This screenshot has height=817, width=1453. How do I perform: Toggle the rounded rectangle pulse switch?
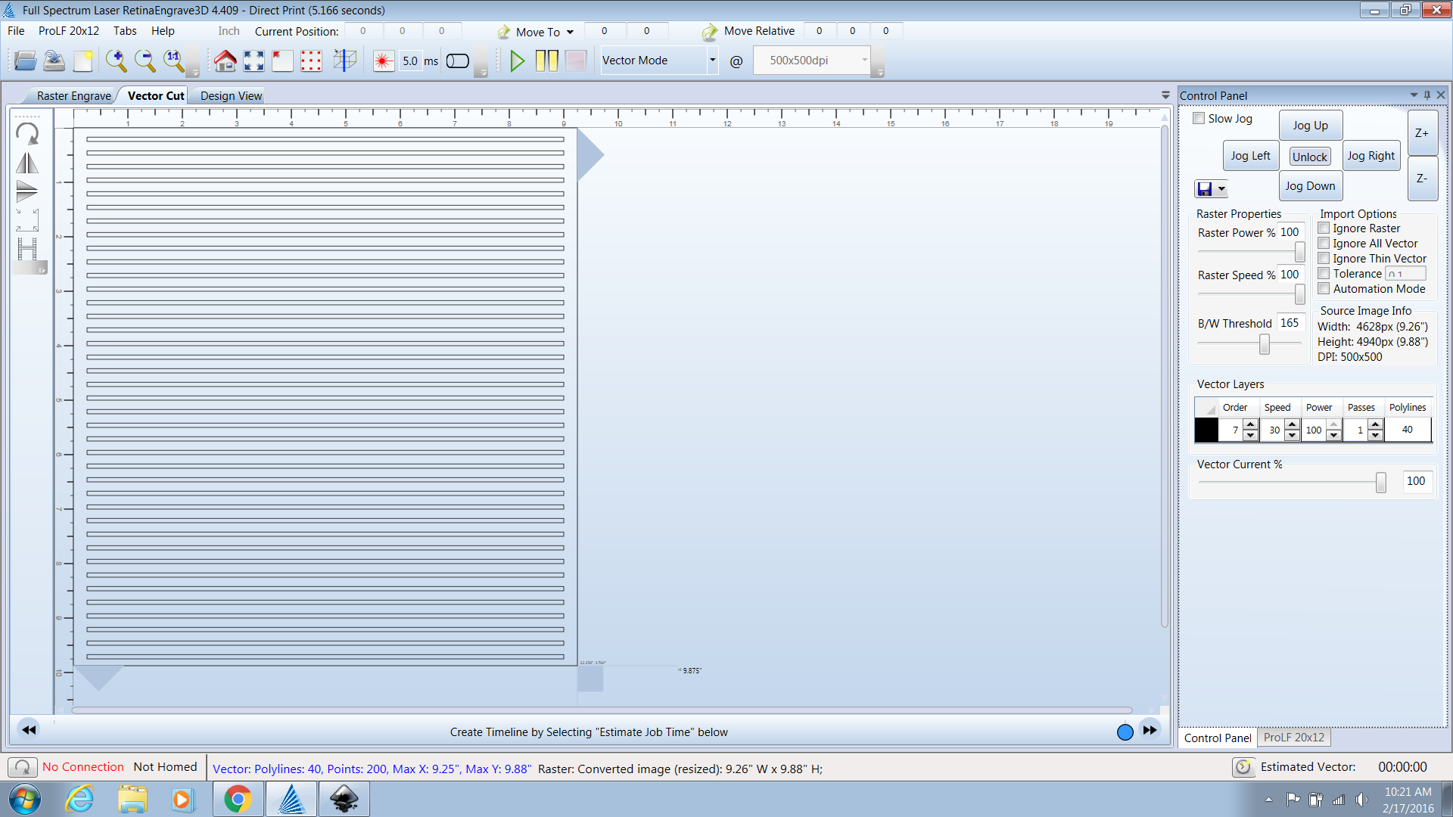pyautogui.click(x=458, y=61)
